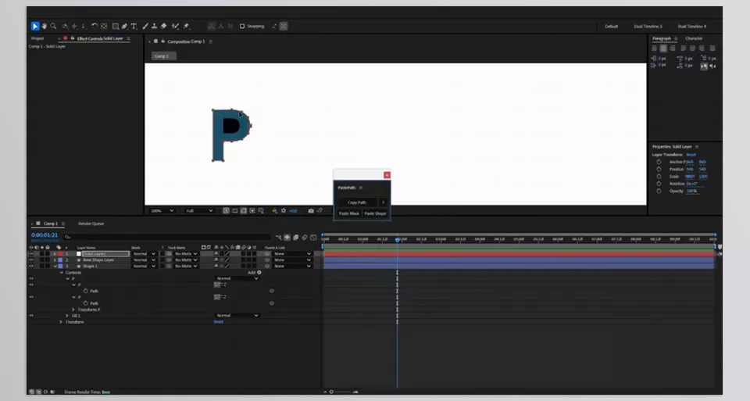The width and height of the screenshot is (750, 401).
Task: Expand the layer Transform group
Action: tap(61, 322)
